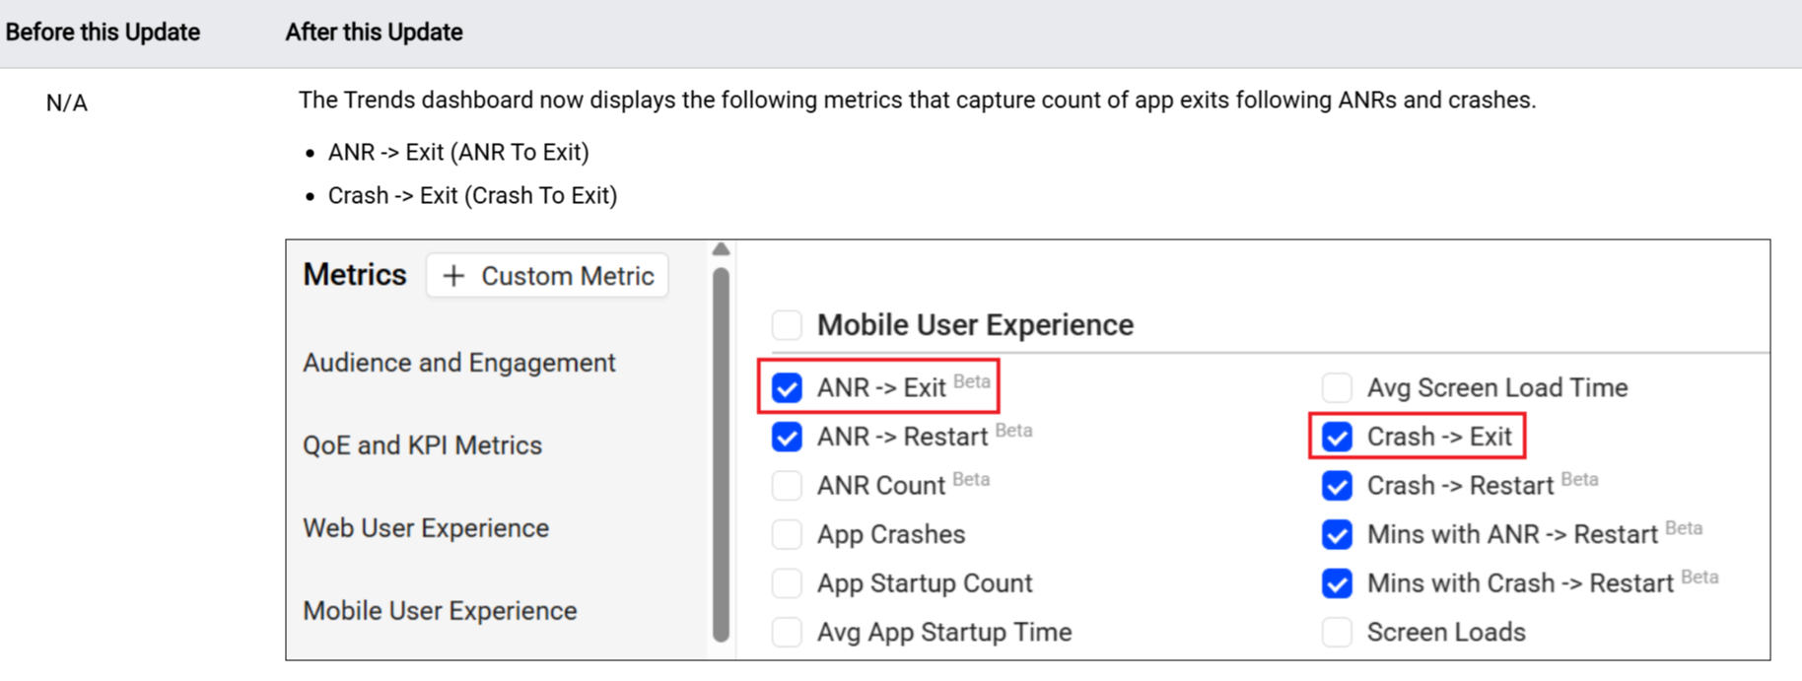Click the Custom Metric button
1802x681 pixels.
547,276
